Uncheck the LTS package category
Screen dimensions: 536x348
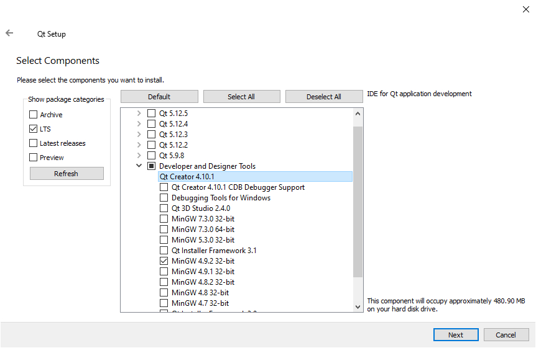coord(33,128)
